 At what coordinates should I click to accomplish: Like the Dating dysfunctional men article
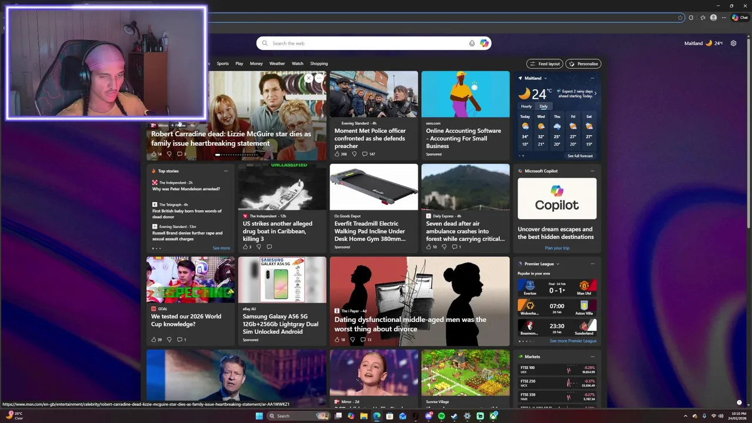(x=337, y=340)
